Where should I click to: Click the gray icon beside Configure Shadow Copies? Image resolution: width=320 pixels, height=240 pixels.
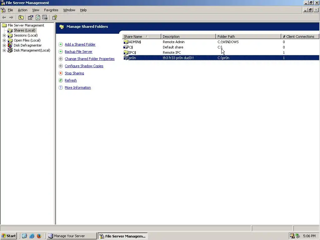pyautogui.click(x=61, y=66)
